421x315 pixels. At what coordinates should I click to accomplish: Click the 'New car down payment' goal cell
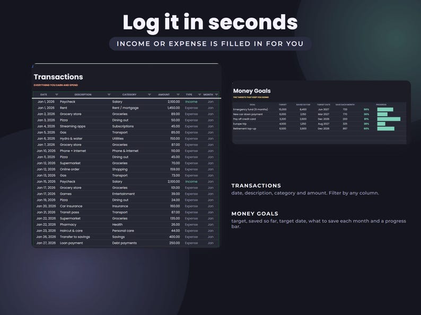coord(248,114)
